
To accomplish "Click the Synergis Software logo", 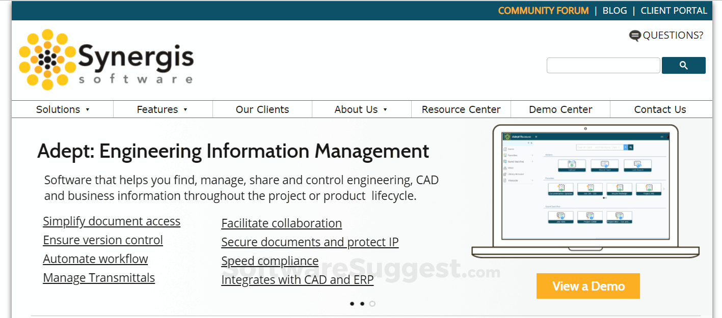I will pyautogui.click(x=106, y=60).
